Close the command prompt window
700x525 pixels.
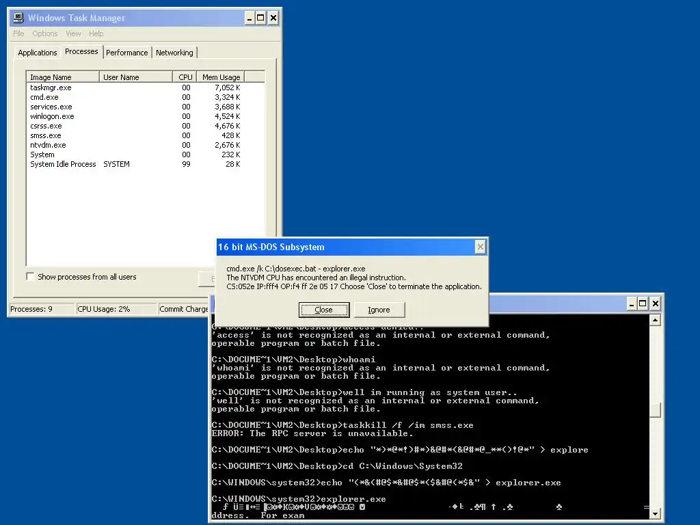(x=655, y=304)
